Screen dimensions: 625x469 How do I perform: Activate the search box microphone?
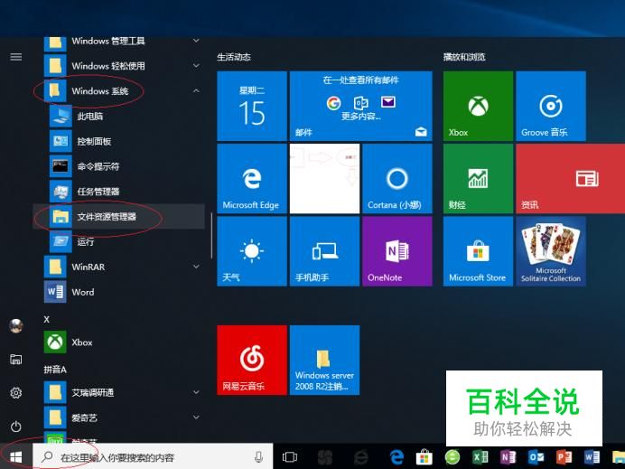tap(258, 457)
